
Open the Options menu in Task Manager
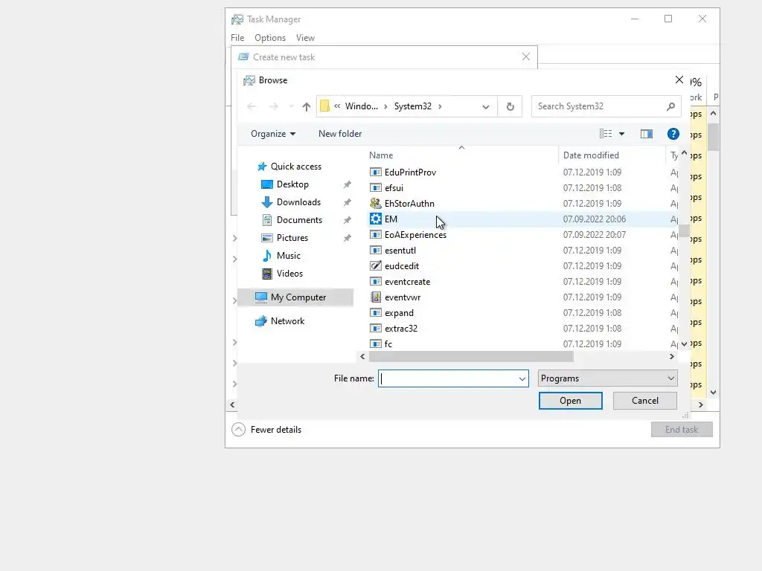pos(270,38)
